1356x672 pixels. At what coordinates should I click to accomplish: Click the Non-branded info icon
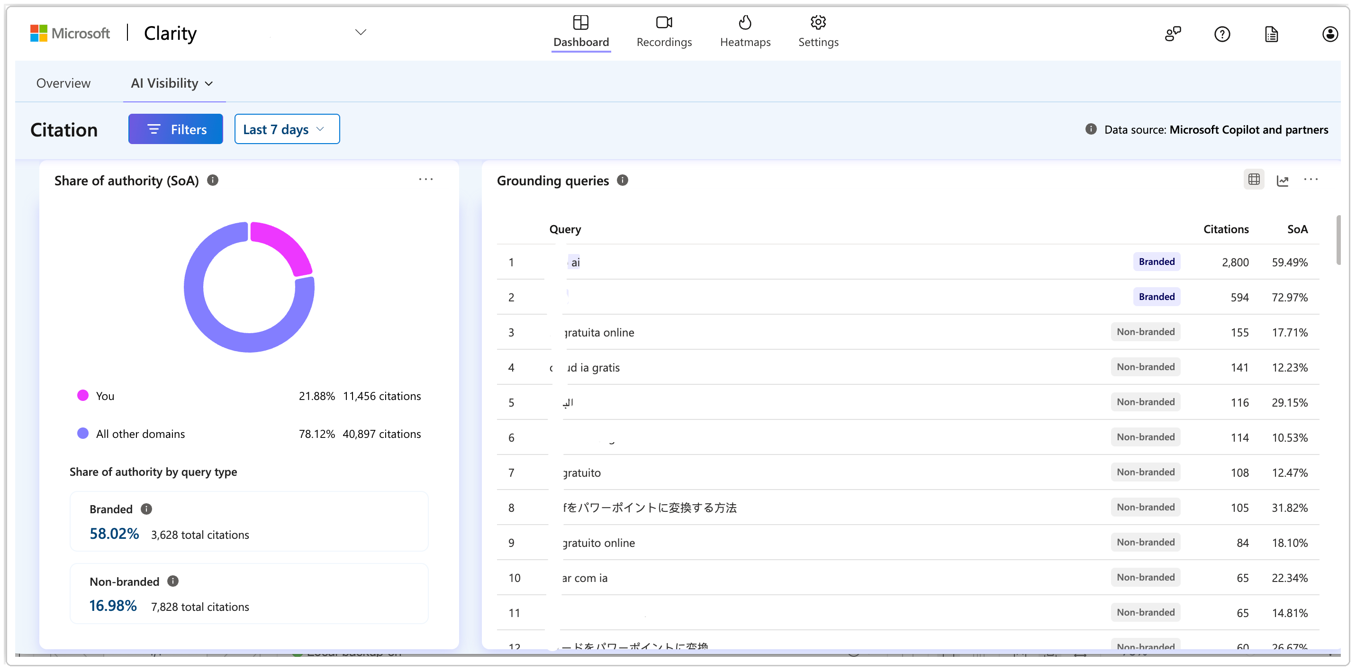pos(172,581)
